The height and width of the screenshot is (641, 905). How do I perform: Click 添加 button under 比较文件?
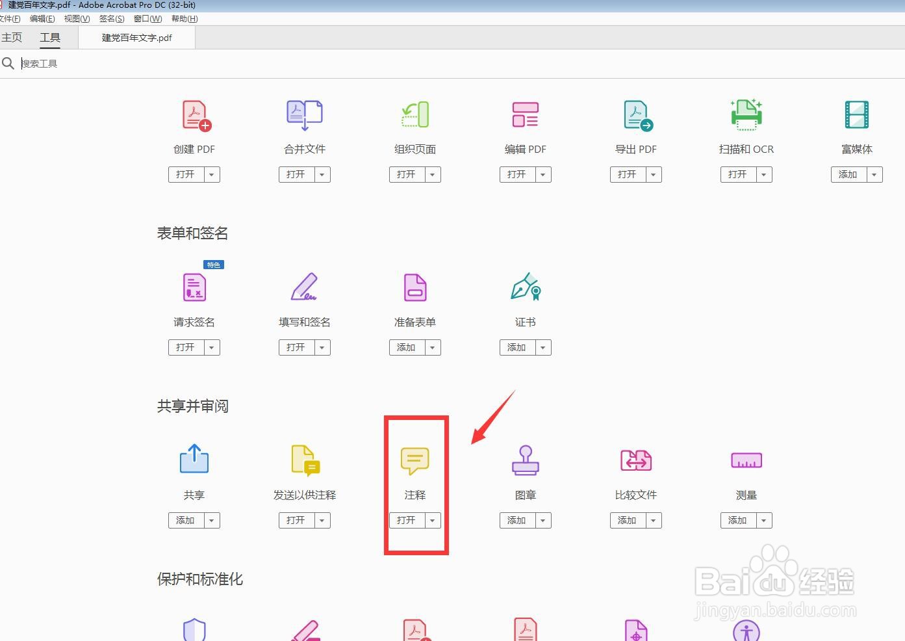point(628,521)
